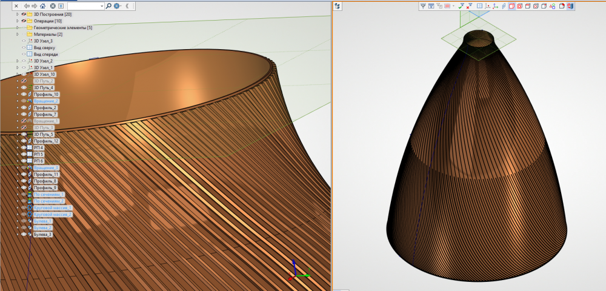This screenshot has height=291, width=606.
Task: Click the locate target icon in tree toolbar
Action: click(x=53, y=5)
